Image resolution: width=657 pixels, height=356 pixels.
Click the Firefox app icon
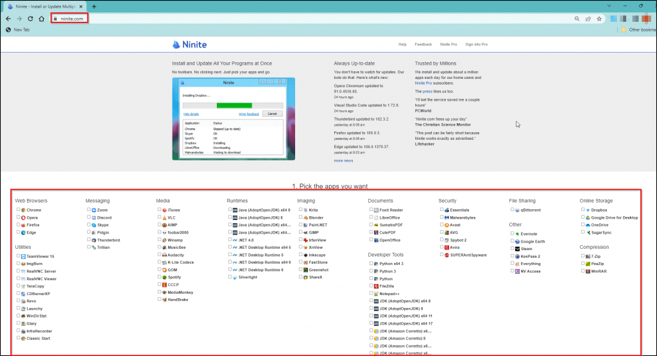point(24,225)
